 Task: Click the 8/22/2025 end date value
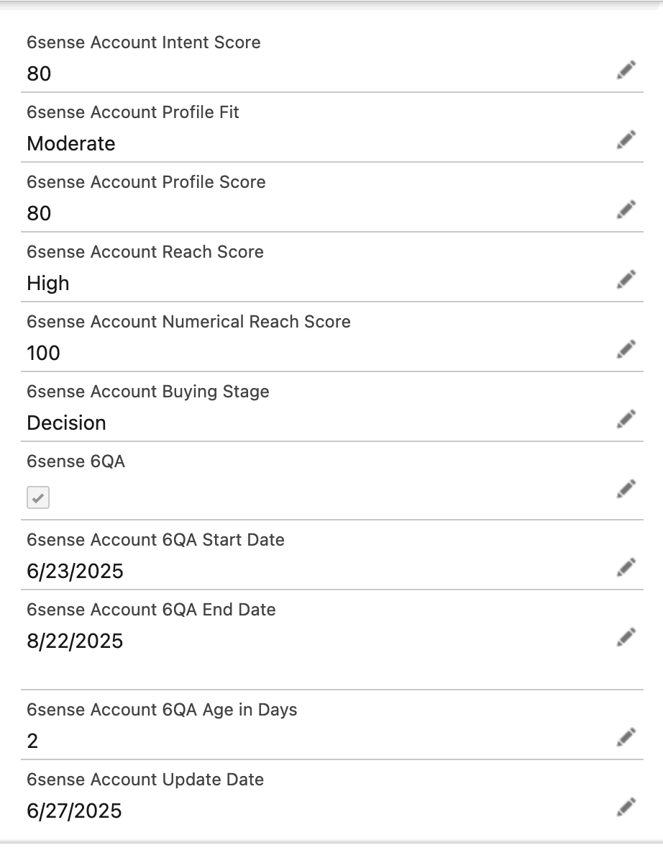pyautogui.click(x=75, y=641)
